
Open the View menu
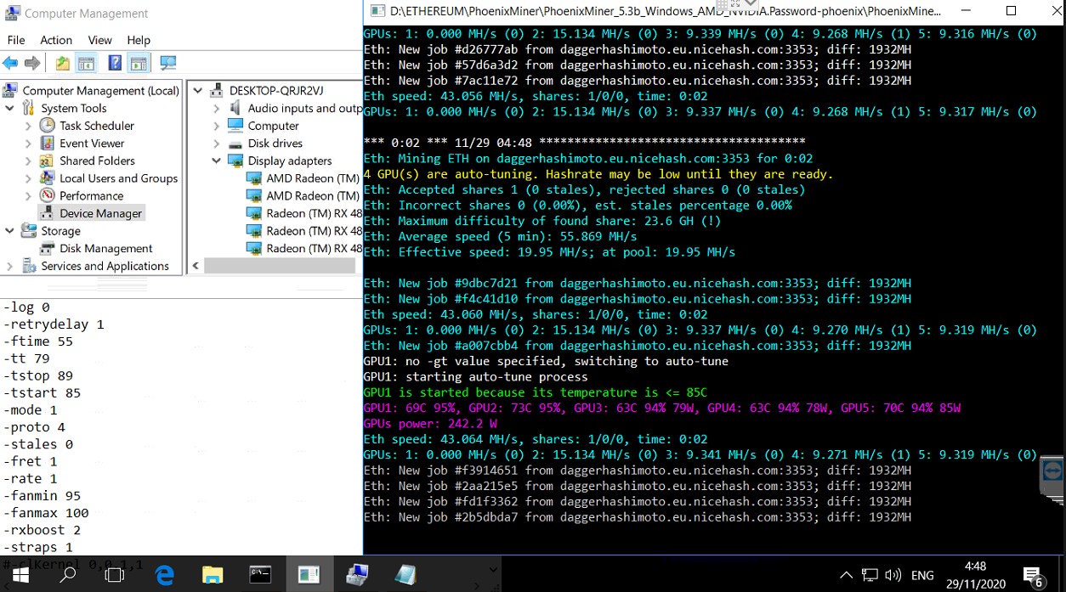(100, 40)
